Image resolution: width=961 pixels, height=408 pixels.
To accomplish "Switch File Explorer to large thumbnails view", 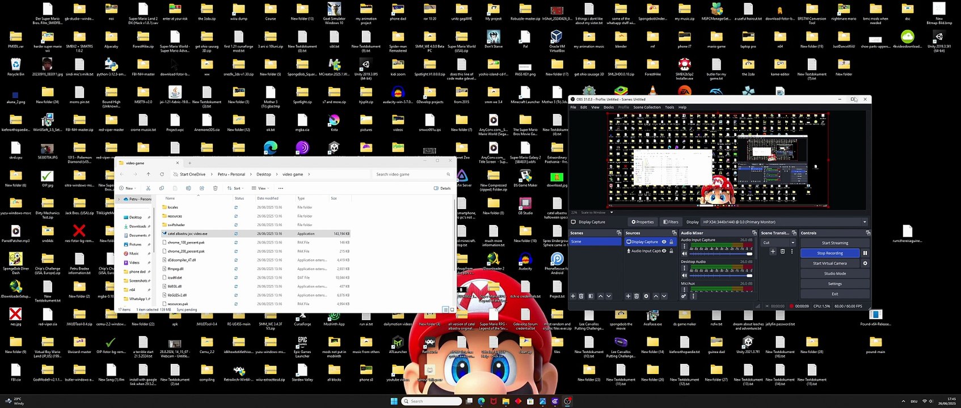I will (x=452, y=309).
